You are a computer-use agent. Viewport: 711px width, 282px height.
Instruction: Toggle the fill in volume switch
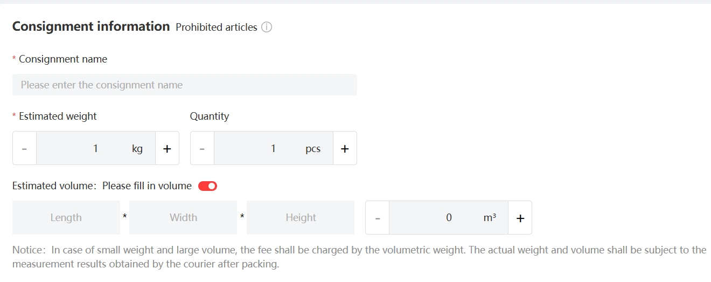[207, 186]
